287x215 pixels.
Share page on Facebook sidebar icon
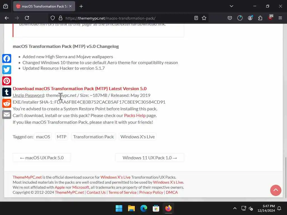[7, 59]
